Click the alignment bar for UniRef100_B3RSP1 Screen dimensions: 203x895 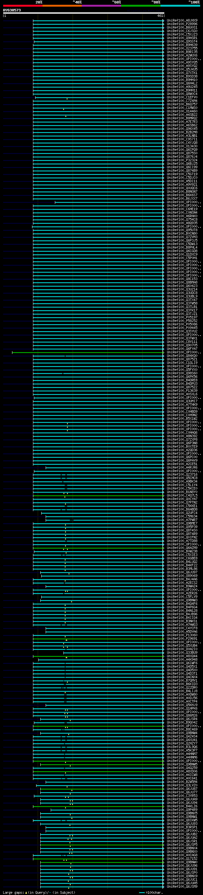pos(104,827)
